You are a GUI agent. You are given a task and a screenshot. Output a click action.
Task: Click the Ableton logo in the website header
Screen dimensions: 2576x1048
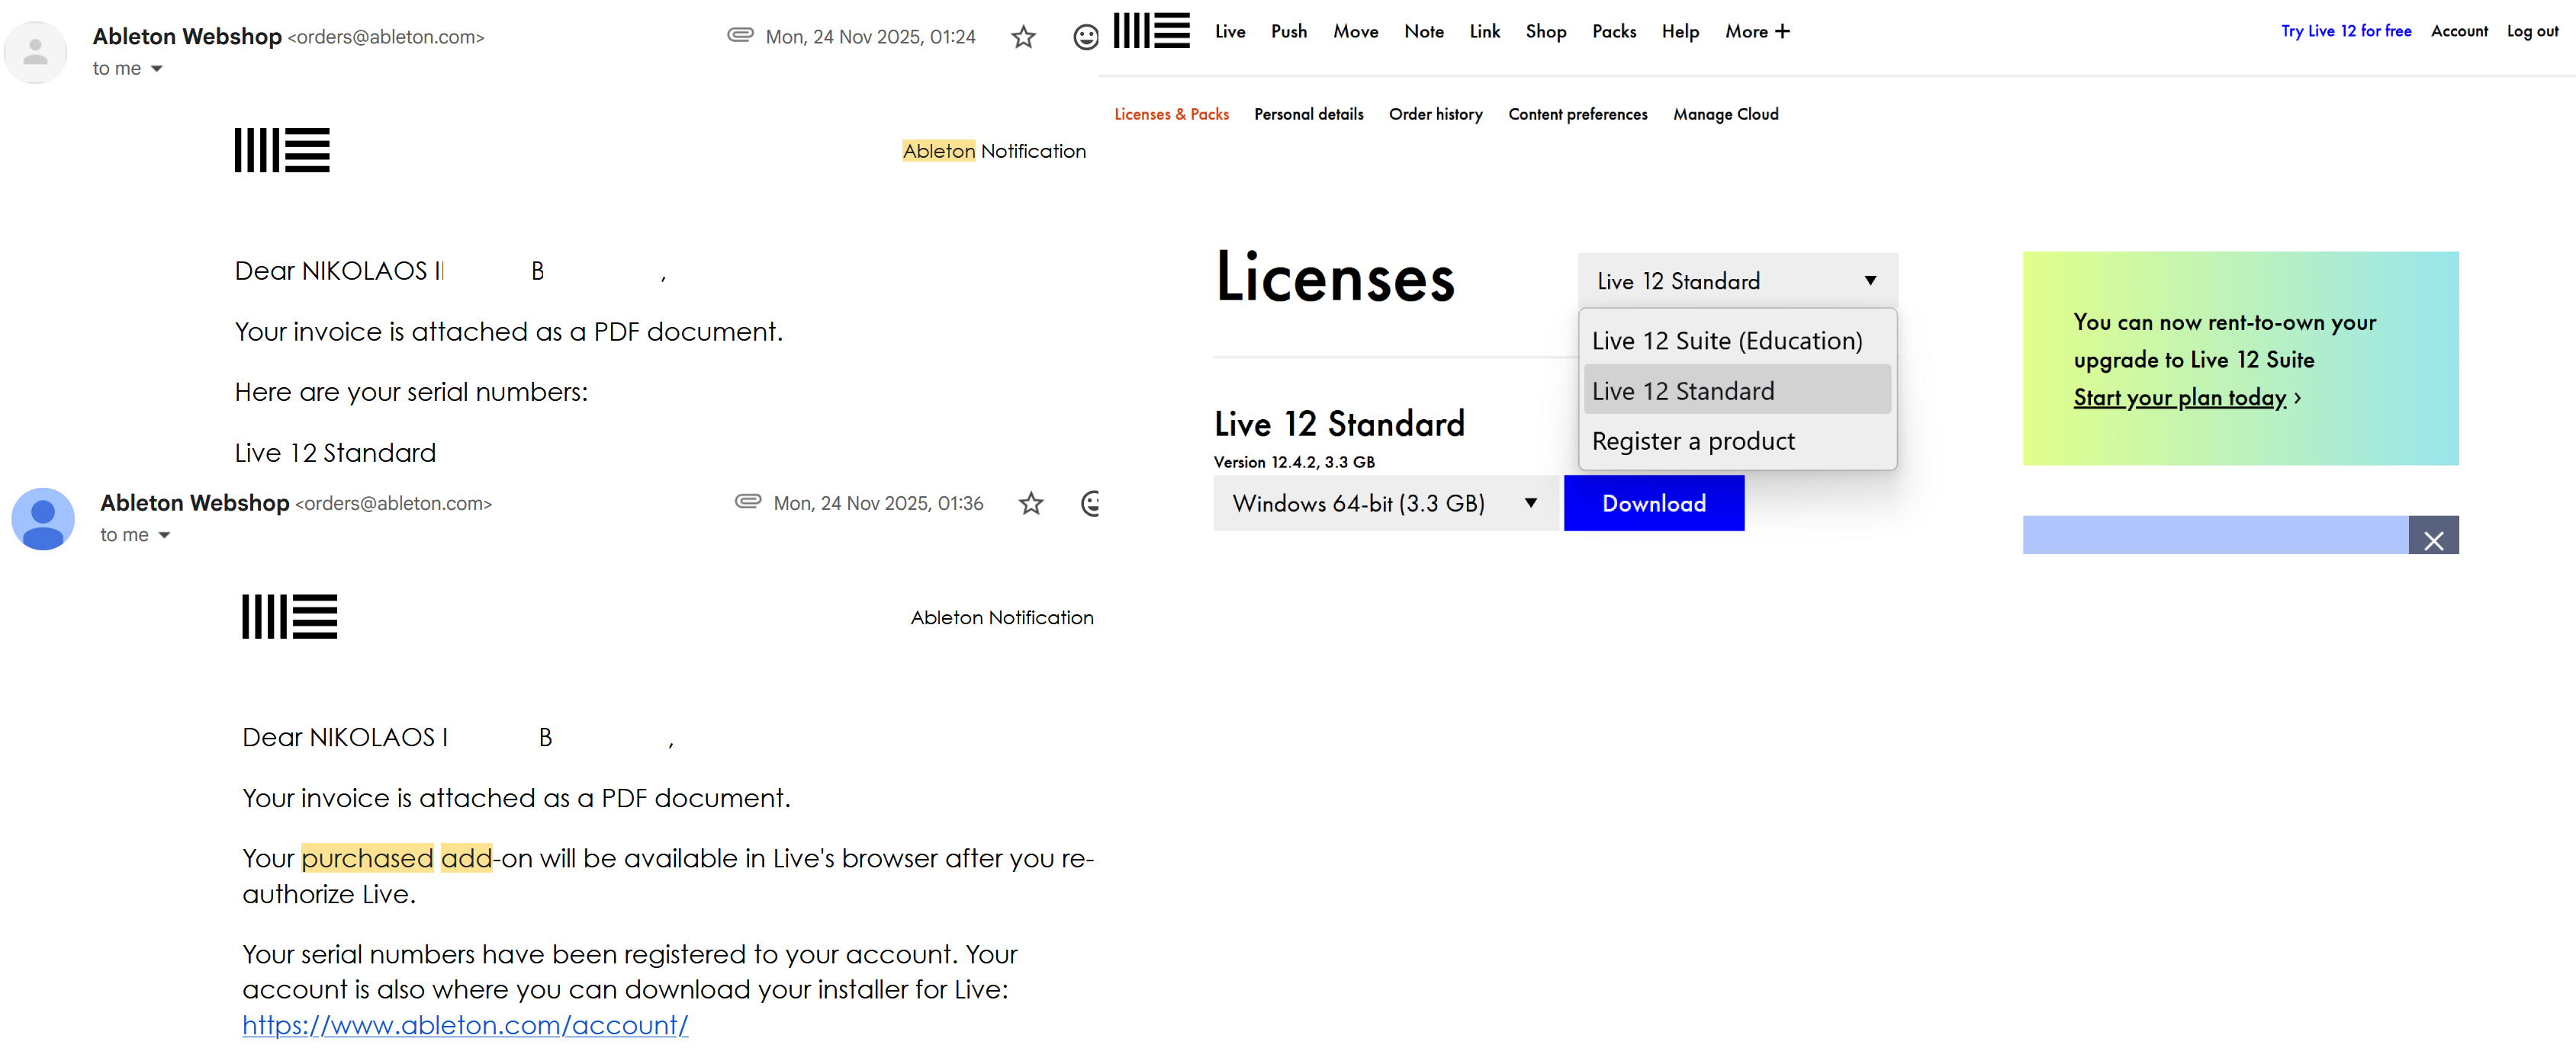coord(1151,31)
